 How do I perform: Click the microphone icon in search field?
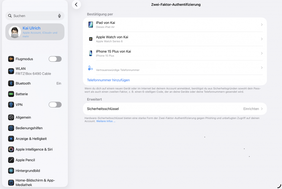tap(59, 16)
